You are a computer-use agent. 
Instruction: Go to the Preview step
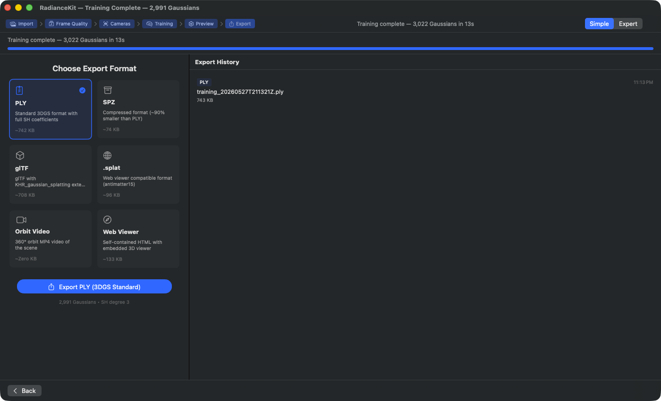coord(201,24)
